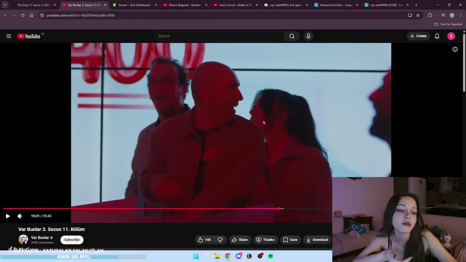Dislike the video
The width and height of the screenshot is (466, 262).
click(x=220, y=240)
